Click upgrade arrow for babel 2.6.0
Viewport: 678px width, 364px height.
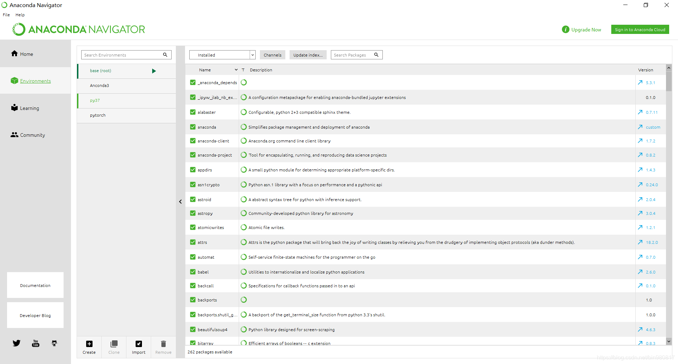point(640,272)
